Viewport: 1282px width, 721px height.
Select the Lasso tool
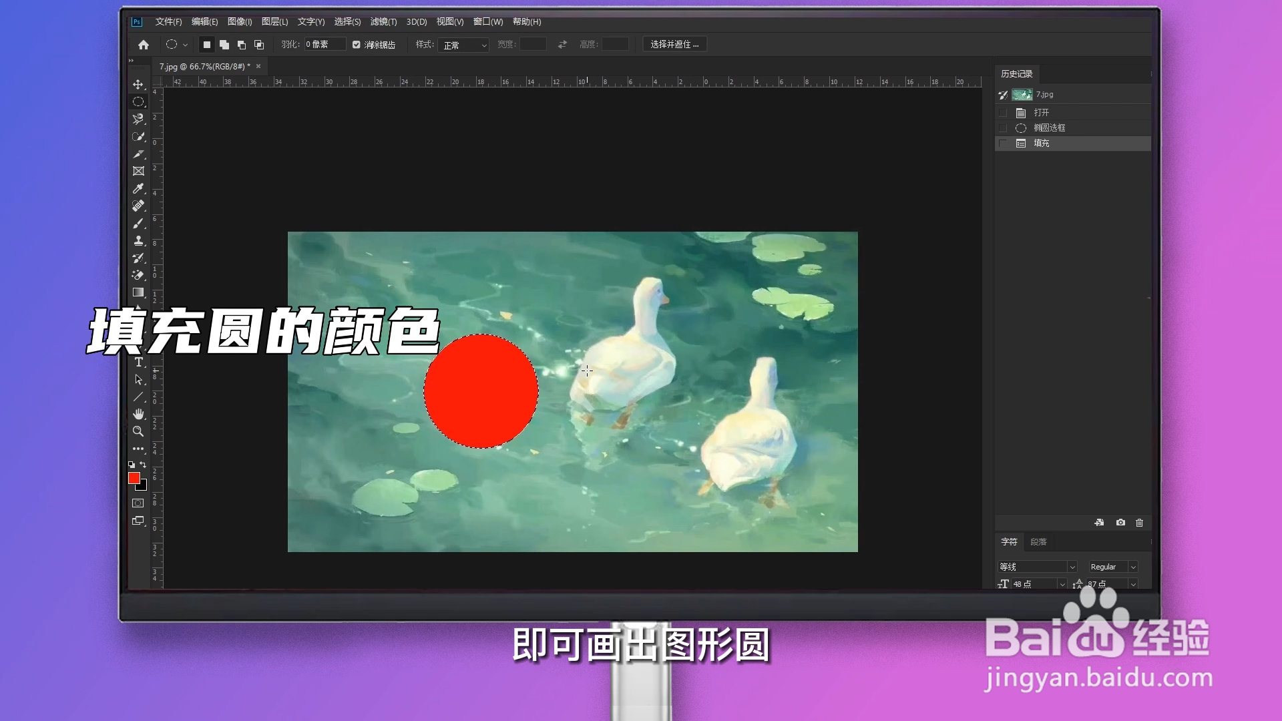coord(138,119)
